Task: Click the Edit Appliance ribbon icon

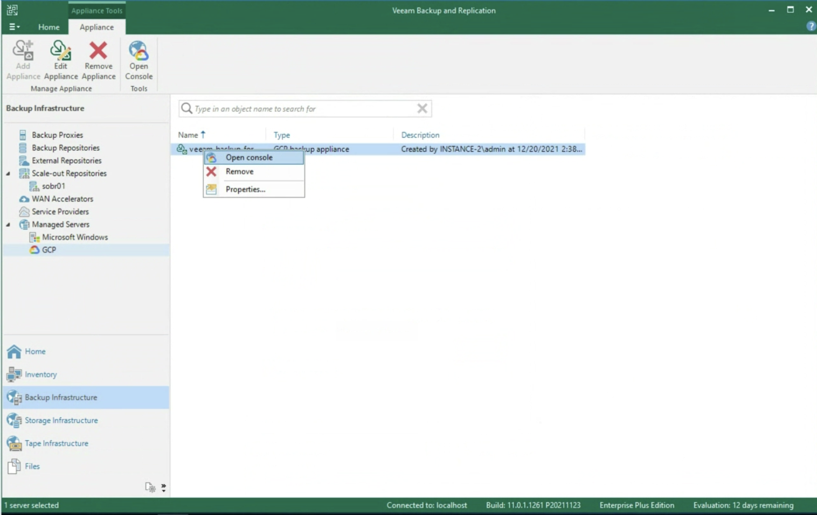Action: (60, 50)
